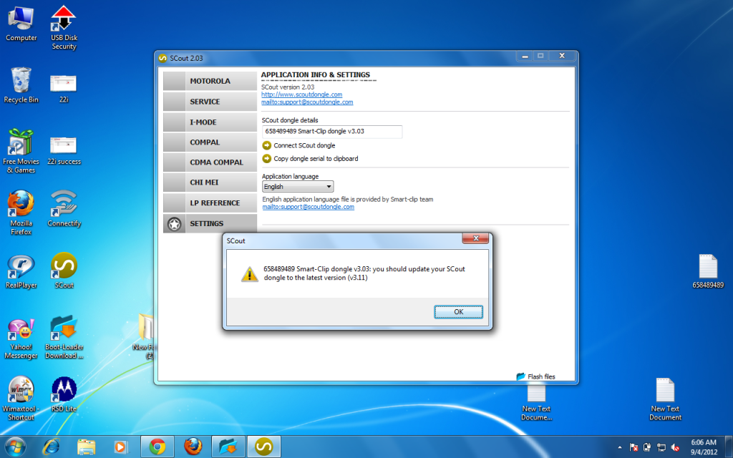Screen dimensions: 733x458
Task: Select the Yahoo! Messenger desktop shortcut
Action: coord(21,338)
